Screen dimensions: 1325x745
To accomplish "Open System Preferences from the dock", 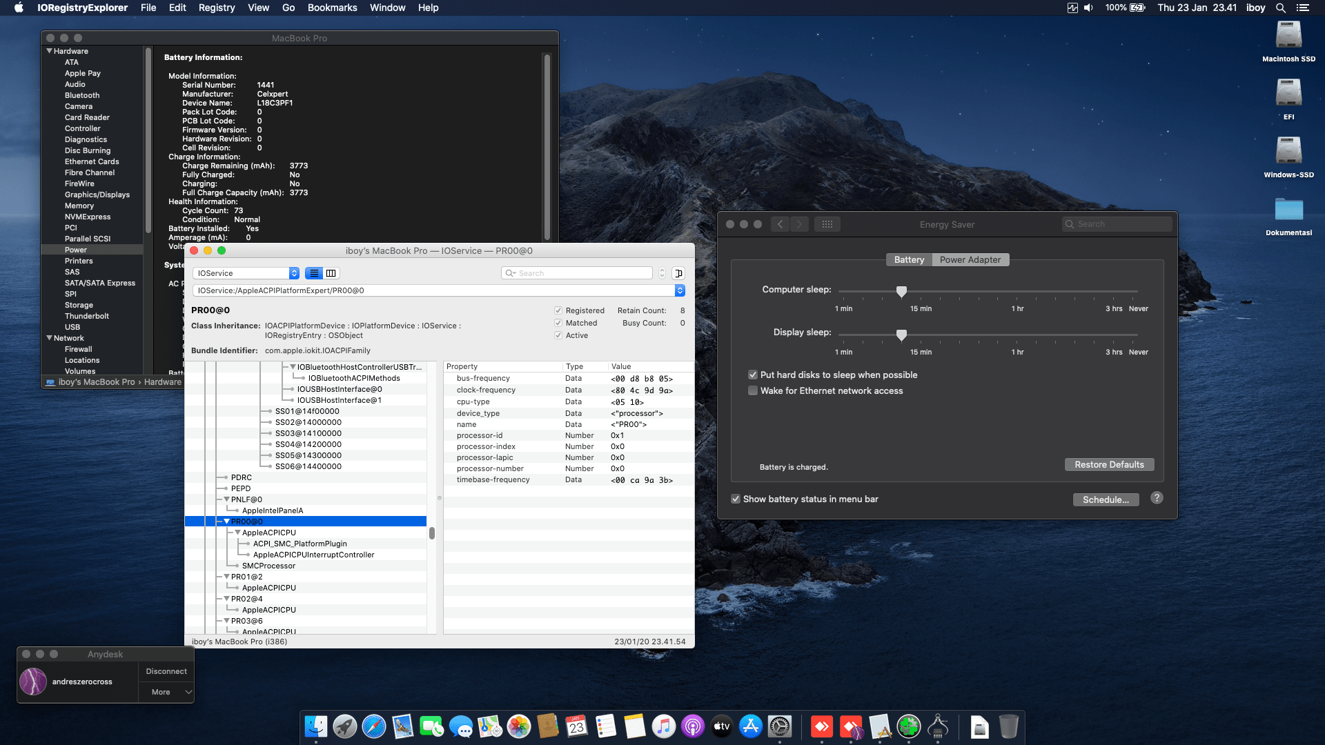I will (x=780, y=726).
